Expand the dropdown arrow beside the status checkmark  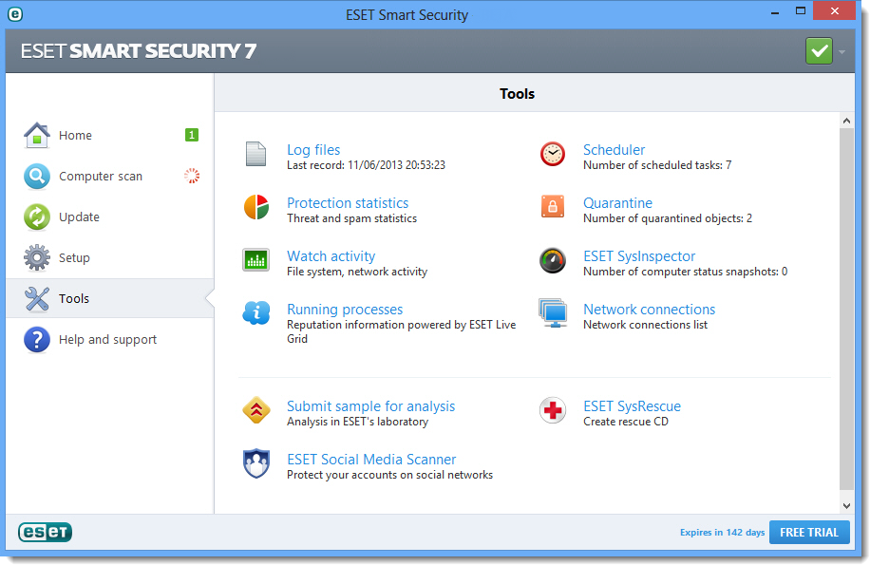[842, 52]
